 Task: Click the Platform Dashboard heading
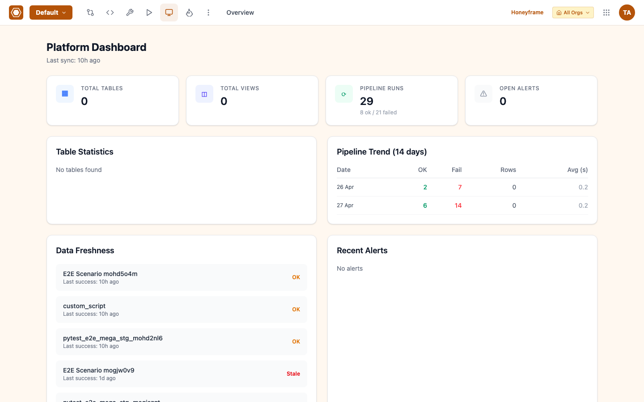(97, 47)
